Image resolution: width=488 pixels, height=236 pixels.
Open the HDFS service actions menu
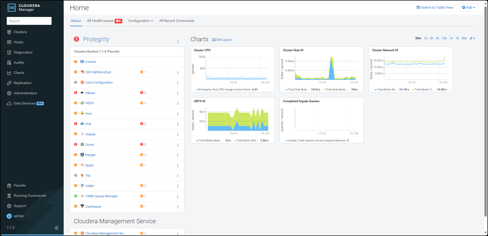click(178, 103)
